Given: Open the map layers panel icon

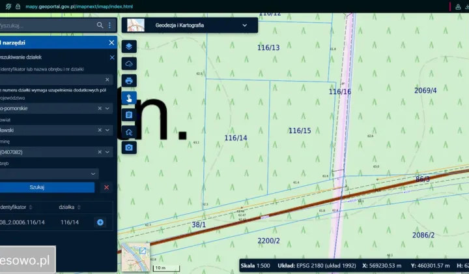Looking at the screenshot, I should [129, 46].
